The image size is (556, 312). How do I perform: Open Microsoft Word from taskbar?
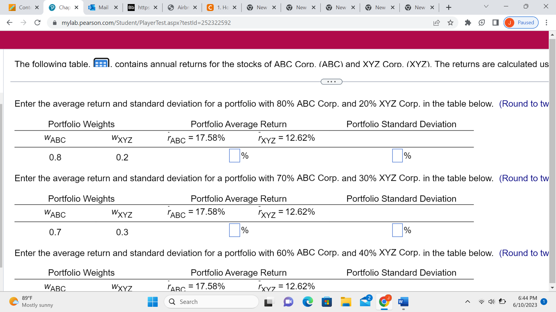point(403,302)
